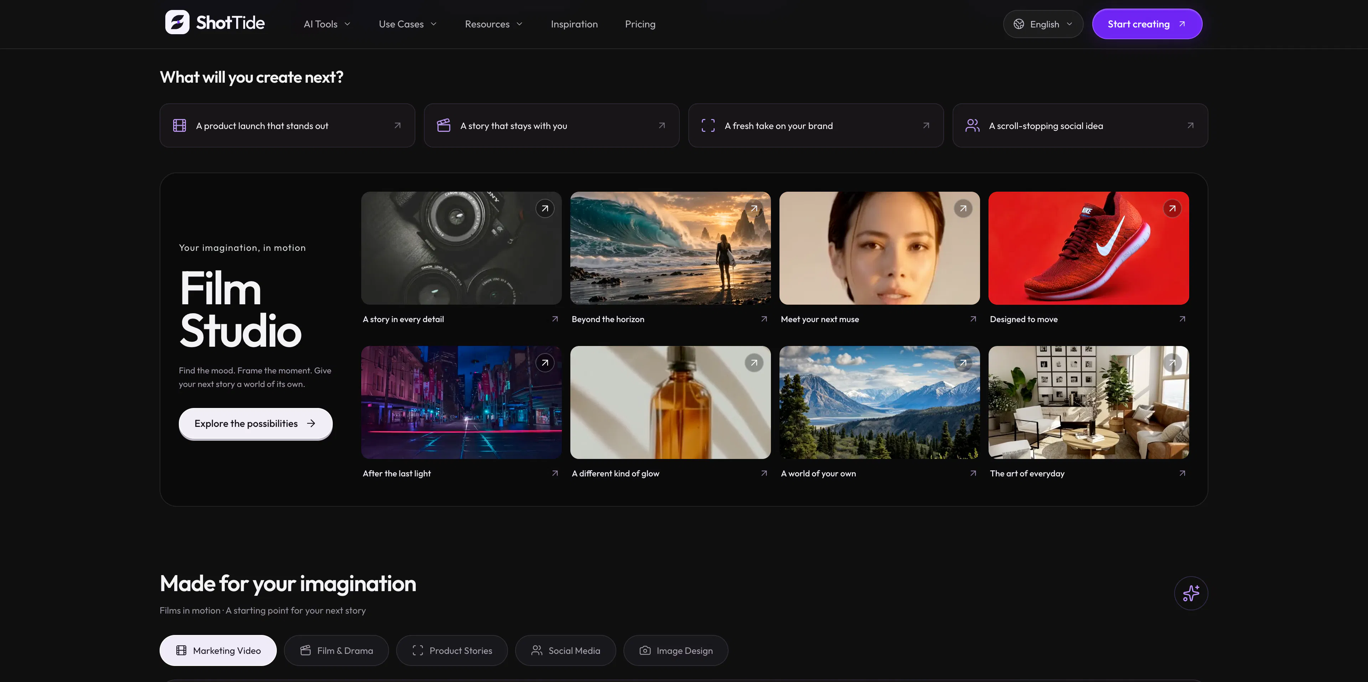1368x682 pixels.
Task: Open the ocean wave surfer thumbnail
Action: [670, 248]
